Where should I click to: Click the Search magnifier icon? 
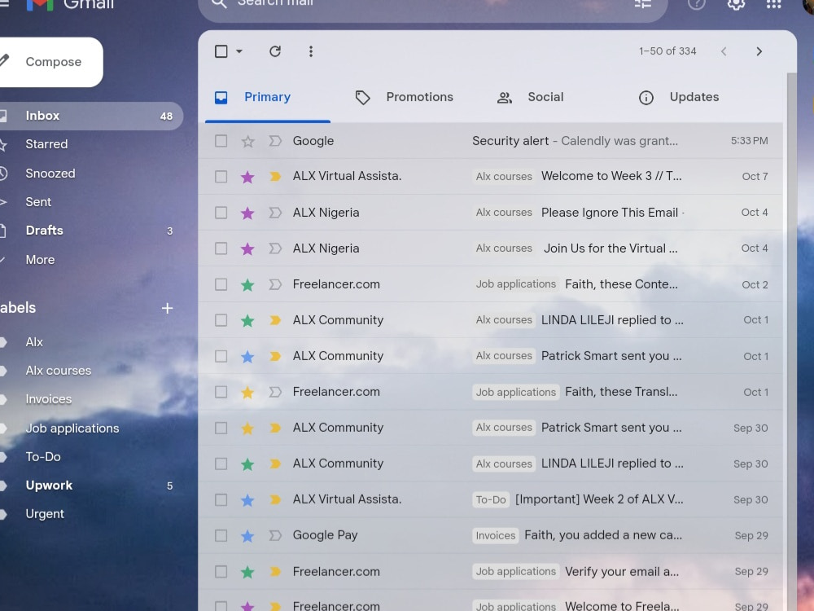[x=219, y=3]
